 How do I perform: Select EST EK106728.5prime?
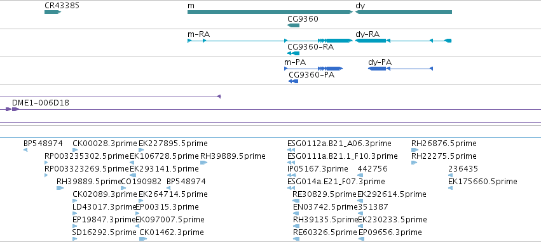coord(164,156)
